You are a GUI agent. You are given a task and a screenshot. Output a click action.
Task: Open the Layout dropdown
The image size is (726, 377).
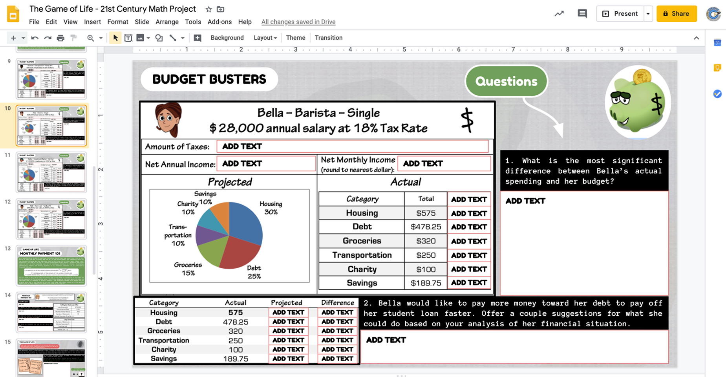coord(265,38)
